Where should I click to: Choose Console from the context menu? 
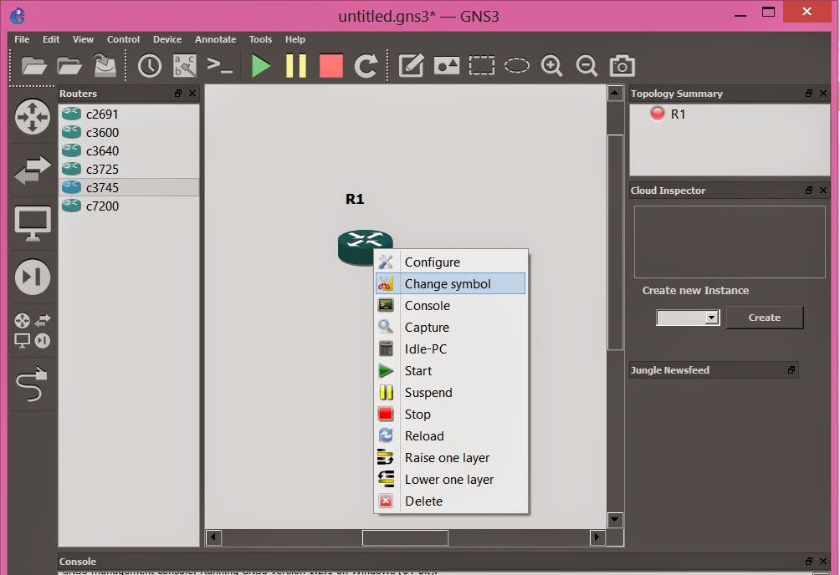[450, 305]
